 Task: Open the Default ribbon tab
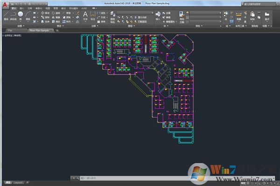tap(14, 8)
